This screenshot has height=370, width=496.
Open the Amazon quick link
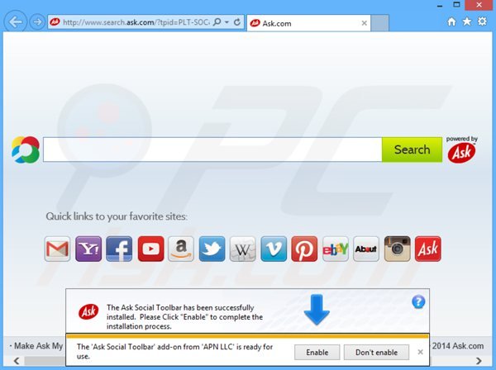click(x=181, y=249)
